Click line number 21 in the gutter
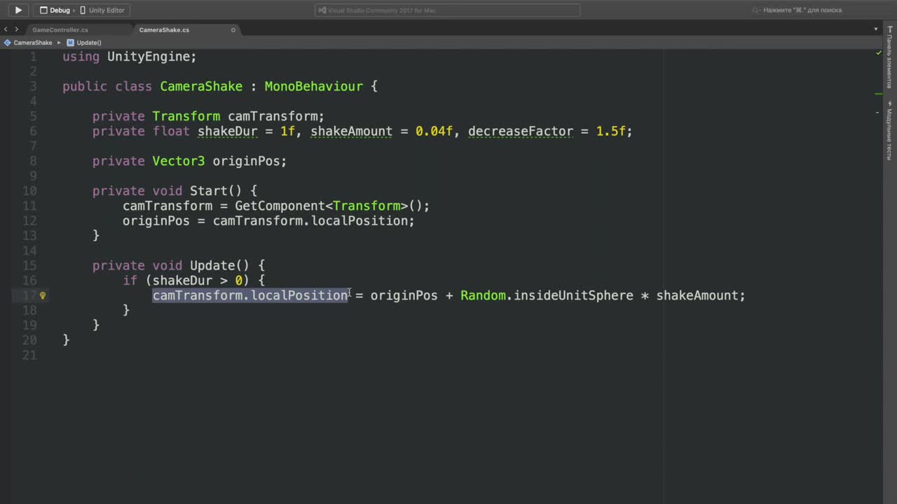 pos(29,356)
